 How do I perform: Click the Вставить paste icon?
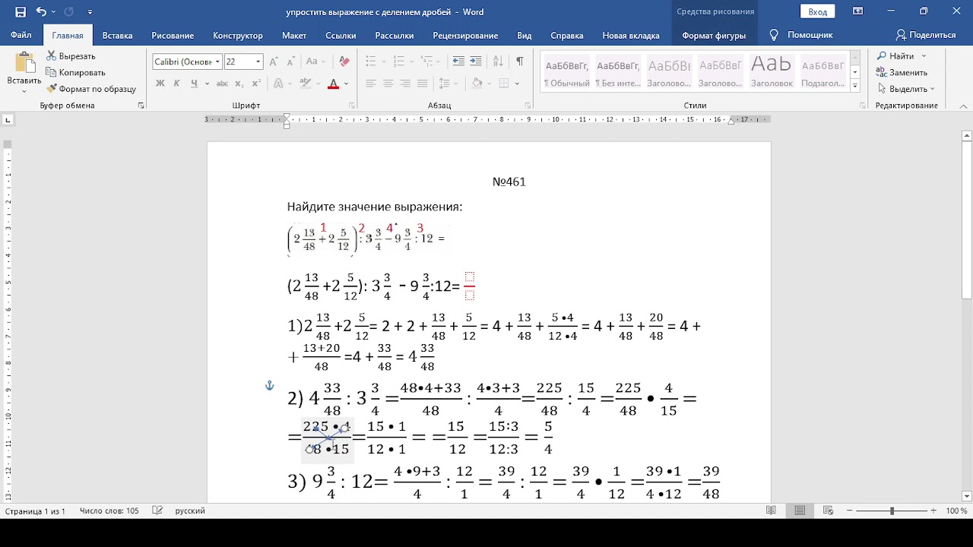pos(24,63)
